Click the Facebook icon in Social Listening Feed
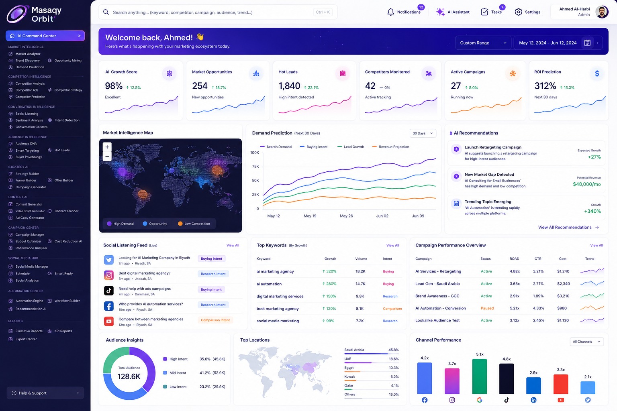The height and width of the screenshot is (411, 617). pyautogui.click(x=109, y=306)
